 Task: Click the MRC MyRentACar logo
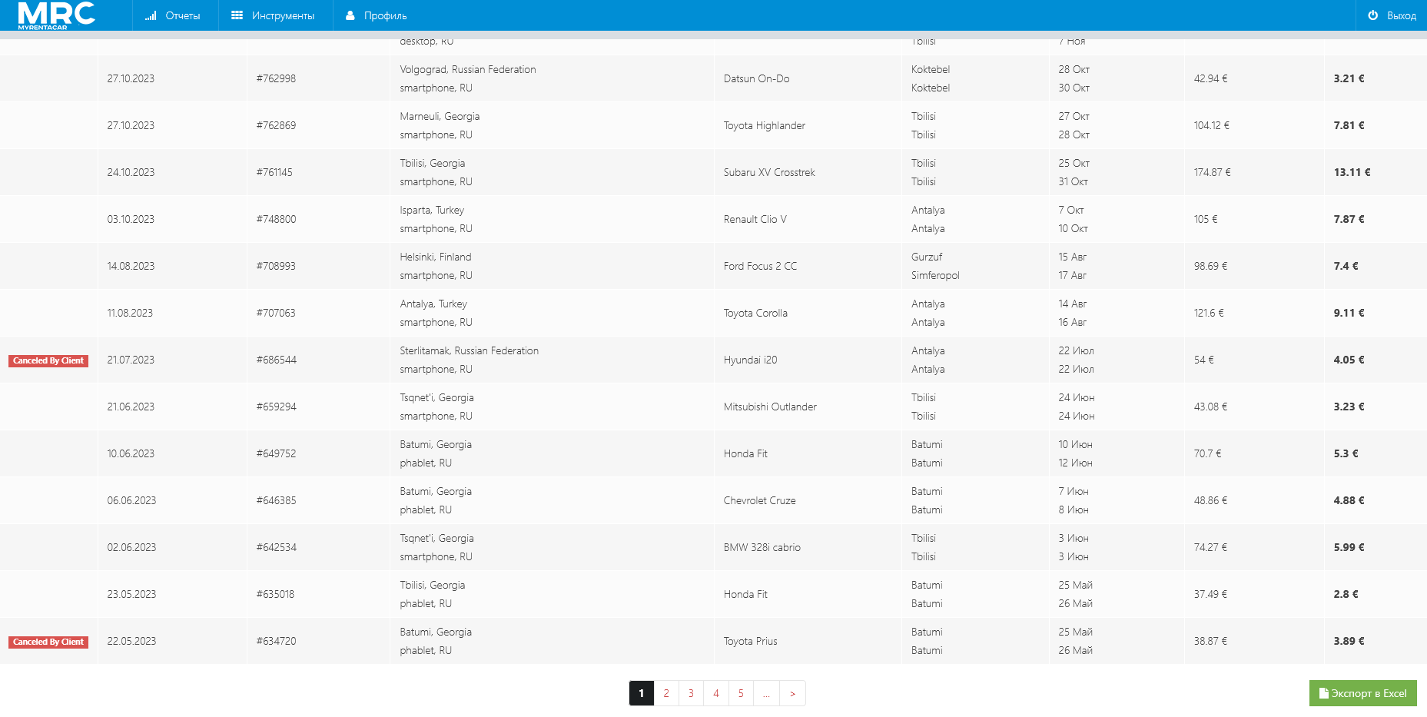56,15
